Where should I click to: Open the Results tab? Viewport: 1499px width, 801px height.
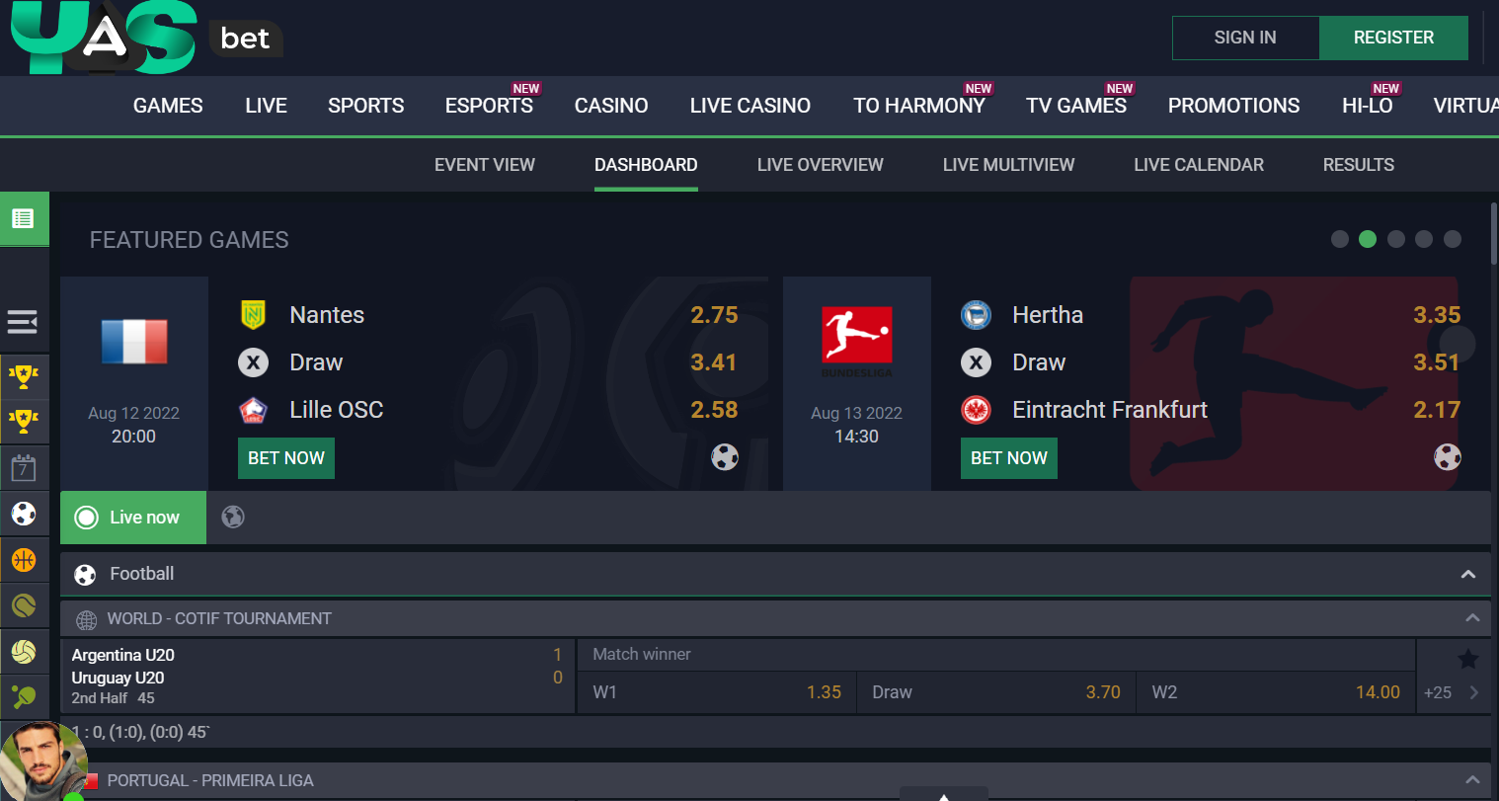tap(1359, 165)
